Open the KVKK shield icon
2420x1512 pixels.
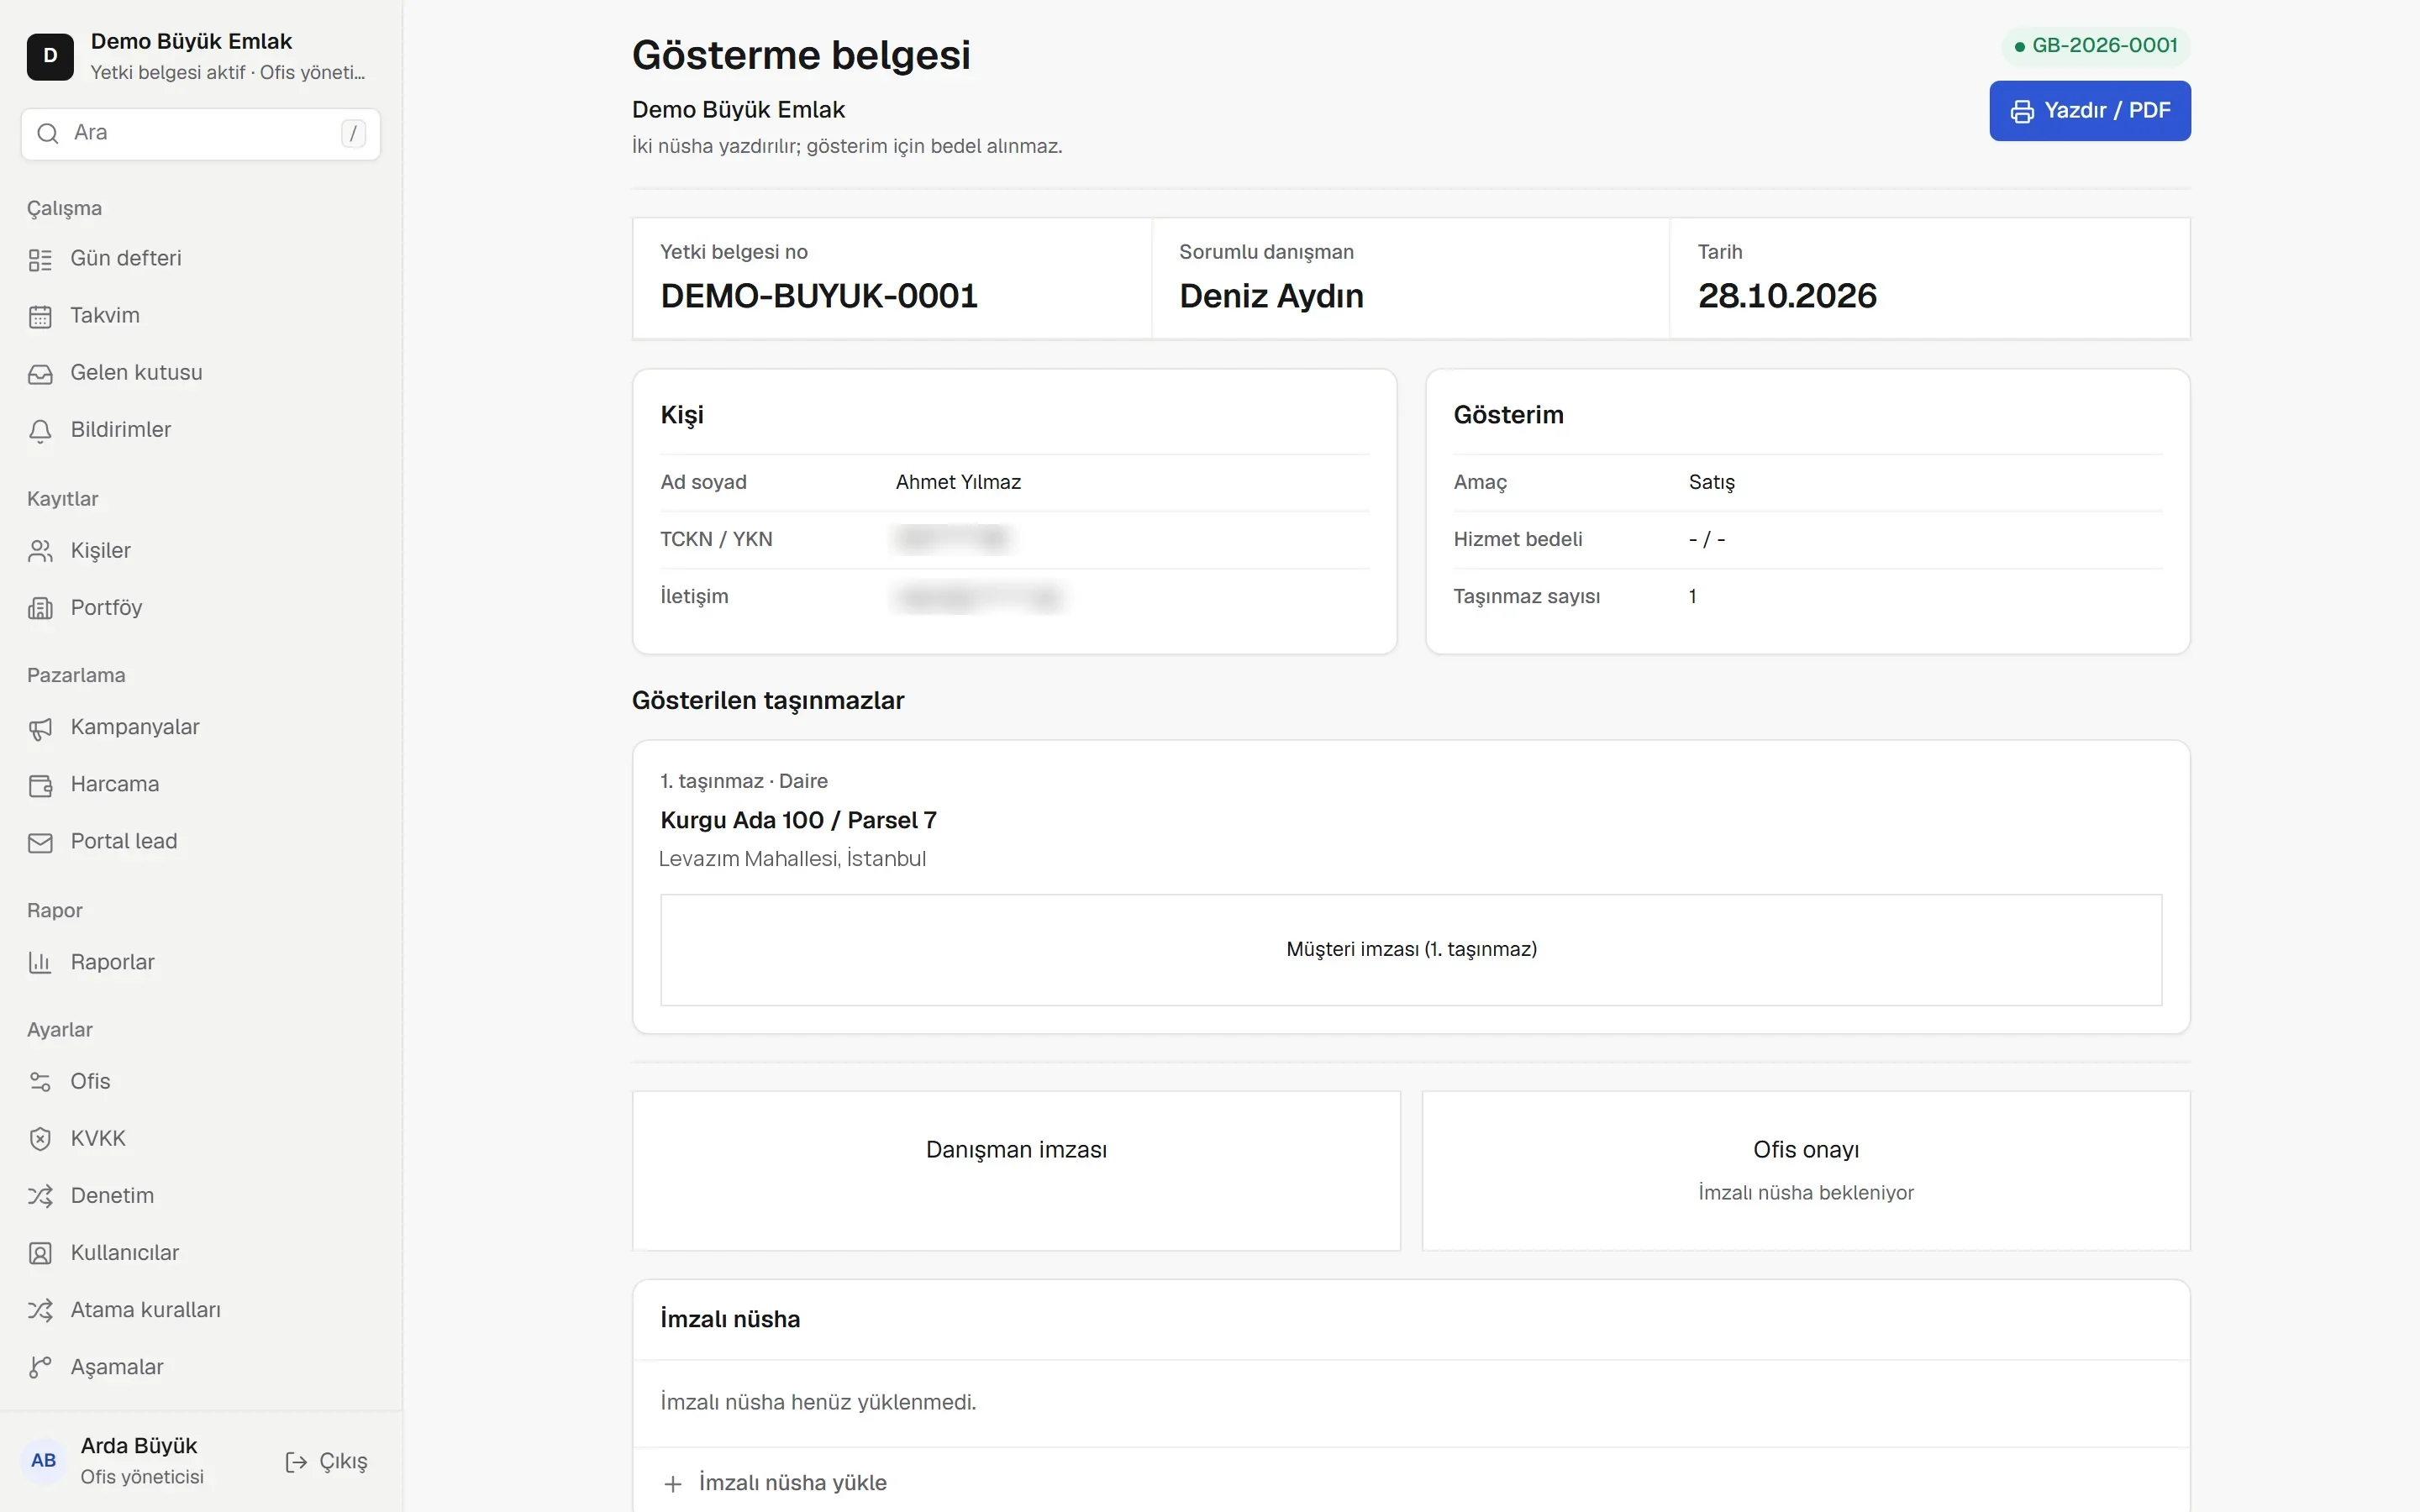coord(40,1139)
